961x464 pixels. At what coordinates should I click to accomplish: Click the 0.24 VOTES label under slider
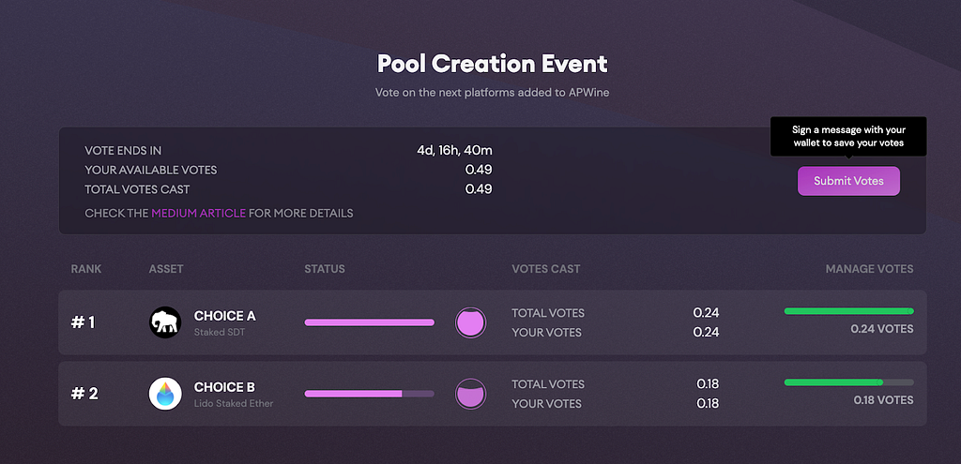(x=882, y=329)
